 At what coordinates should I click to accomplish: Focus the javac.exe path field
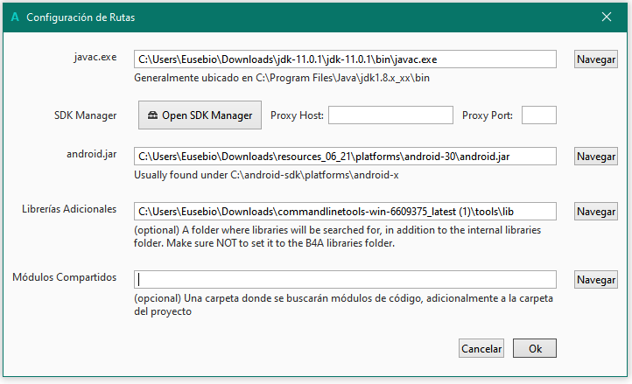pos(345,59)
